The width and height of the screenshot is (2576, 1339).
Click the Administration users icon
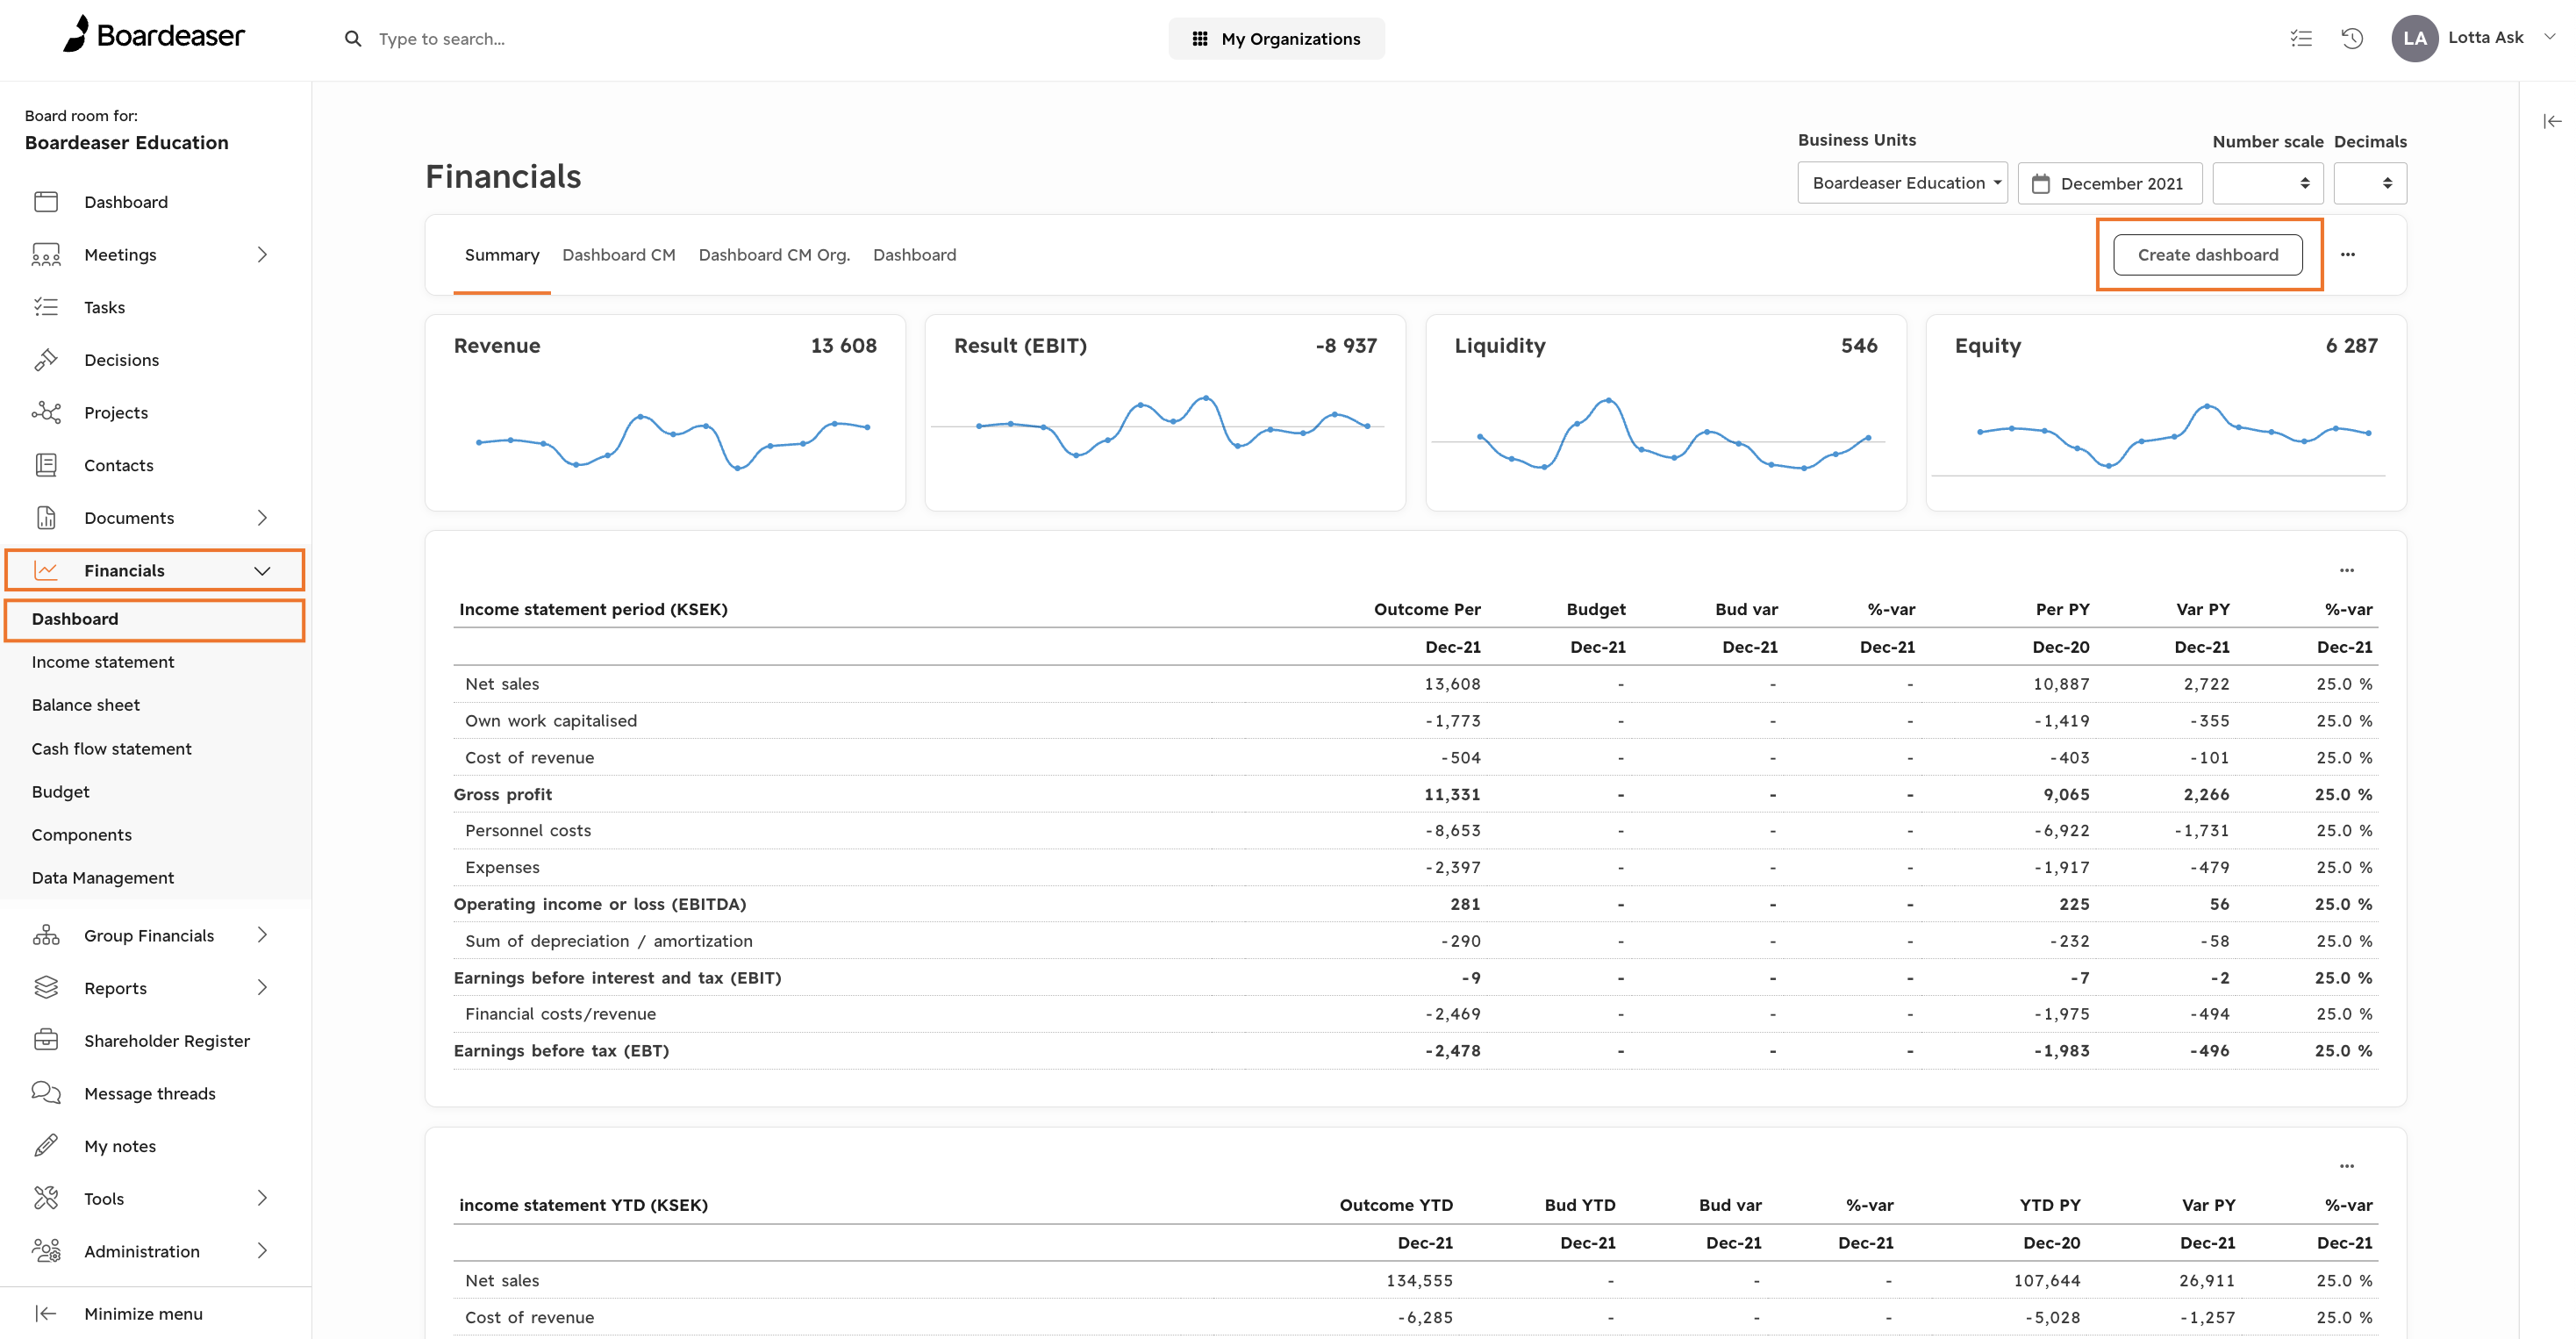pos(46,1251)
